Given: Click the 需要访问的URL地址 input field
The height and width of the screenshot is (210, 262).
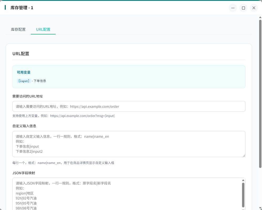Looking at the screenshot, I should [129, 106].
